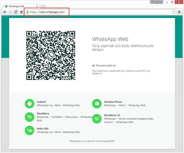
Task: Close the WhatsApp Web tab
Action: (x=37, y=6)
